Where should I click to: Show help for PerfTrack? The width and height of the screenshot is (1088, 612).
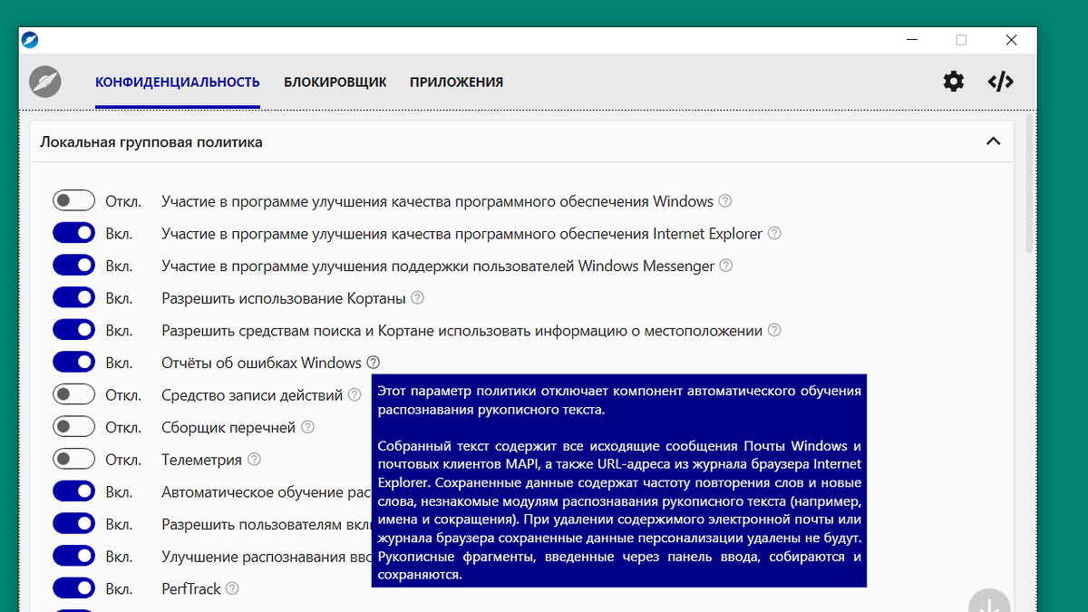[232, 589]
